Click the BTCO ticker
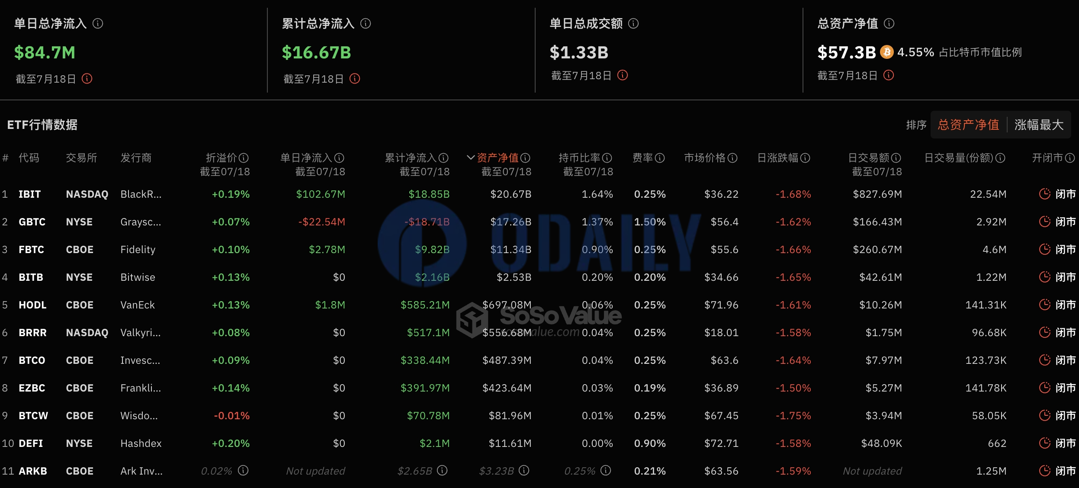This screenshot has width=1079, height=488. tap(32, 360)
